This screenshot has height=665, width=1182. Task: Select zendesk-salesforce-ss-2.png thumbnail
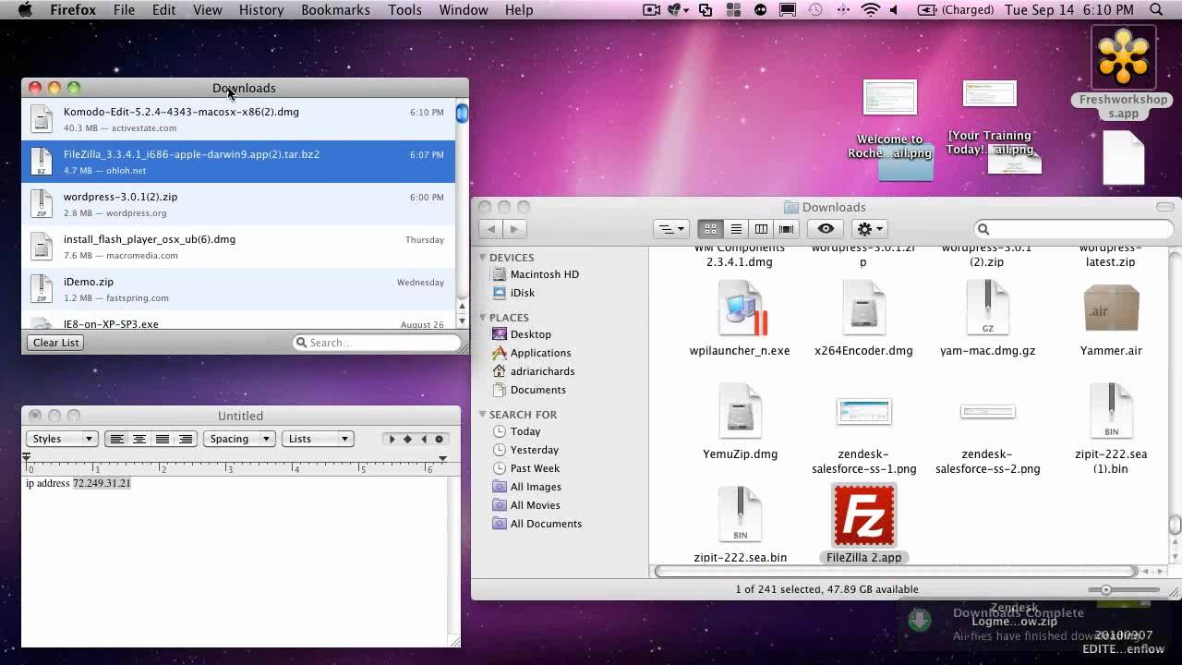[987, 412]
